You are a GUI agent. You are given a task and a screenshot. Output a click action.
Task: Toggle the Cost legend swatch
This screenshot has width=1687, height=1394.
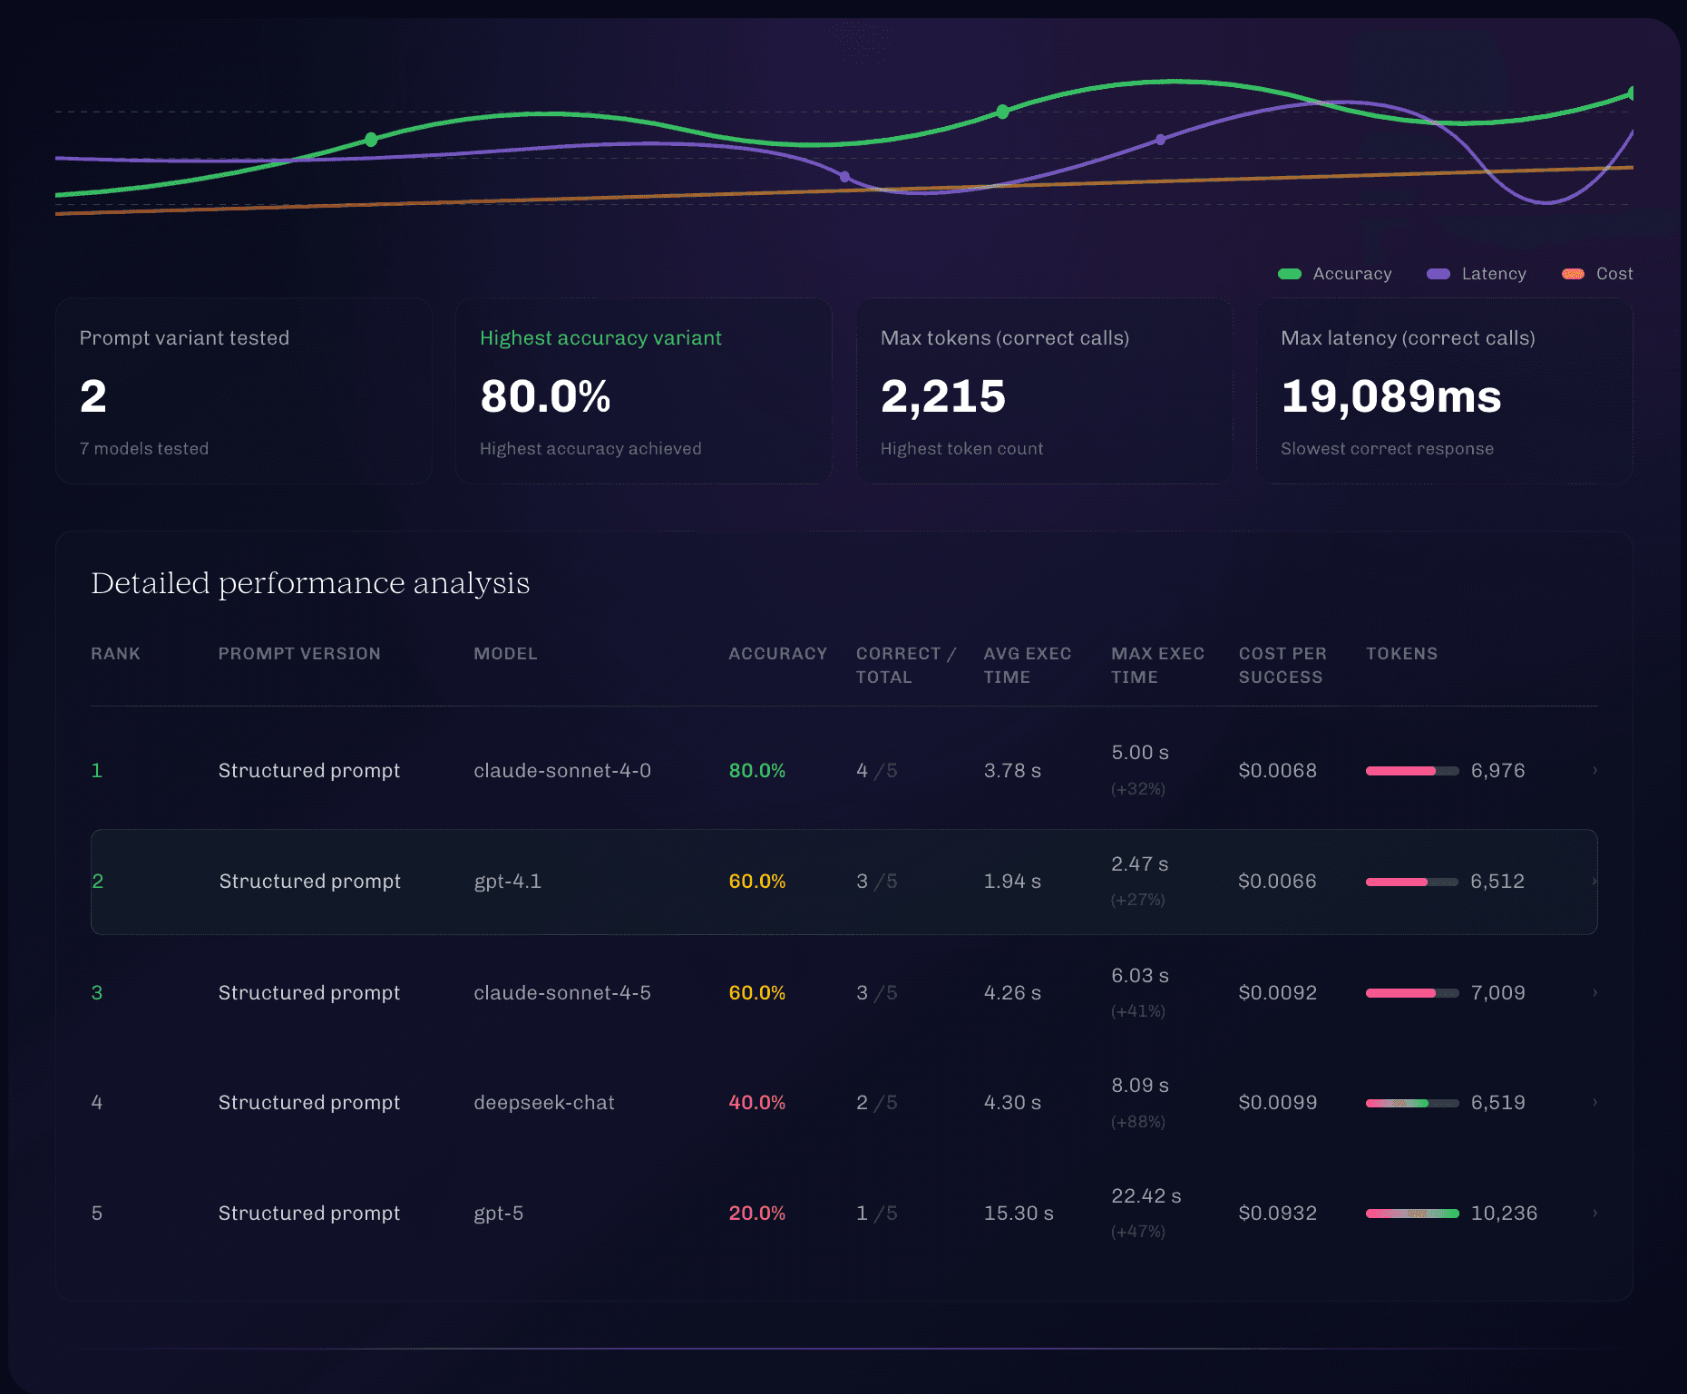click(x=1573, y=274)
